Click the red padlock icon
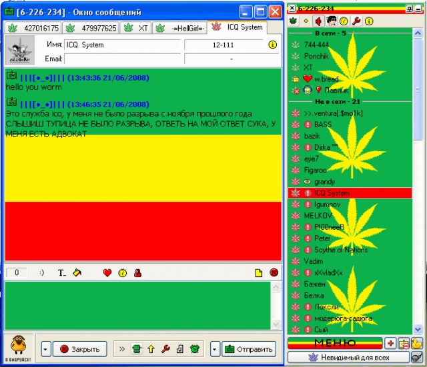 (138, 272)
